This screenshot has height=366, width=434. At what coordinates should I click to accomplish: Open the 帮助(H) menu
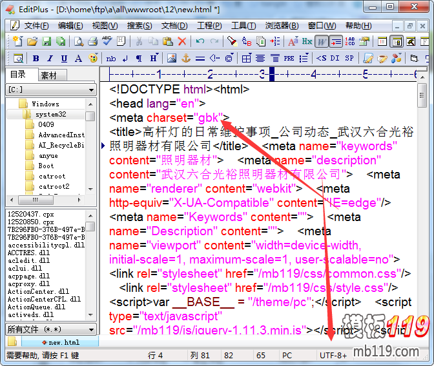coord(358,26)
